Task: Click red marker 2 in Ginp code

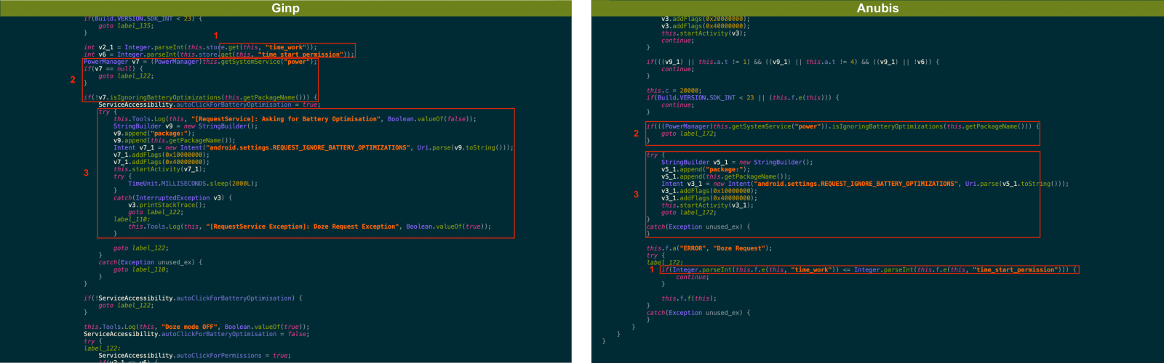Action: [x=73, y=80]
